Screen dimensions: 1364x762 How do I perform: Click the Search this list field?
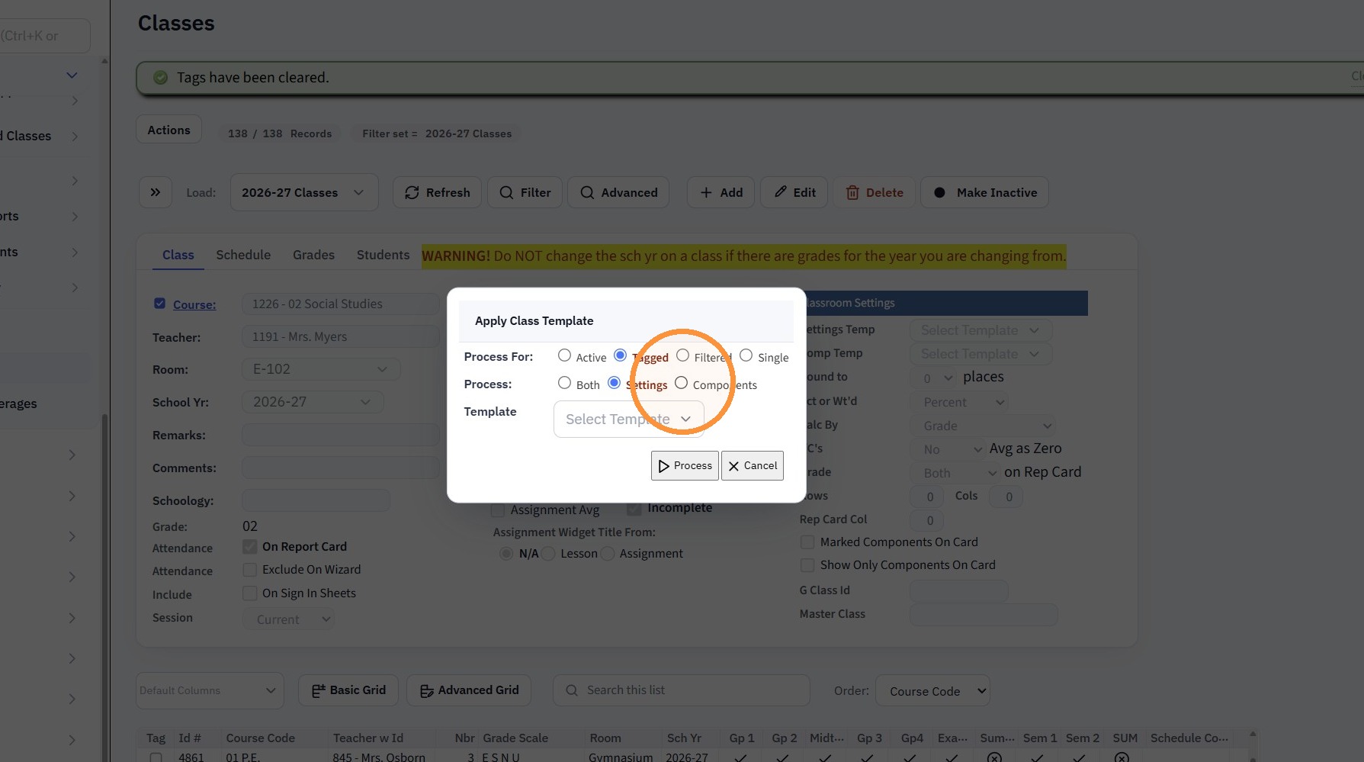(x=681, y=690)
